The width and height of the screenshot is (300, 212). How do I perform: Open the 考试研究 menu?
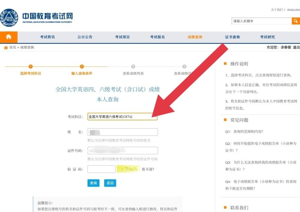click(x=267, y=37)
